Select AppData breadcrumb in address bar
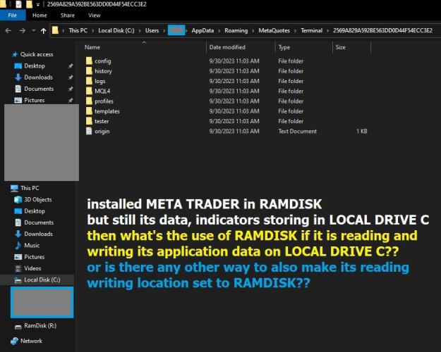This screenshot has width=441, height=352. (203, 30)
